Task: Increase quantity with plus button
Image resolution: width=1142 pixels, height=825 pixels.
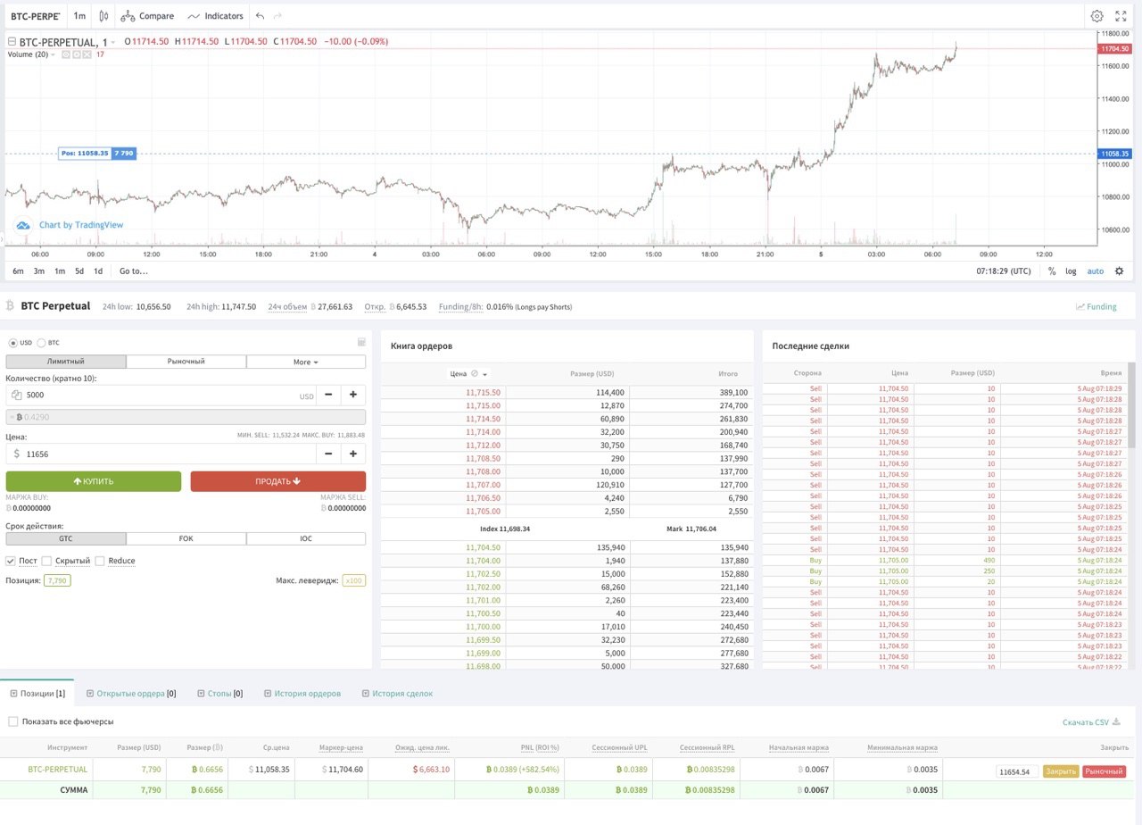Action: point(353,395)
